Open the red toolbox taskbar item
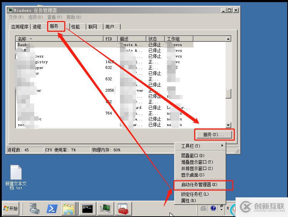The height and width of the screenshot is (217, 288). pyautogui.click(x=123, y=208)
